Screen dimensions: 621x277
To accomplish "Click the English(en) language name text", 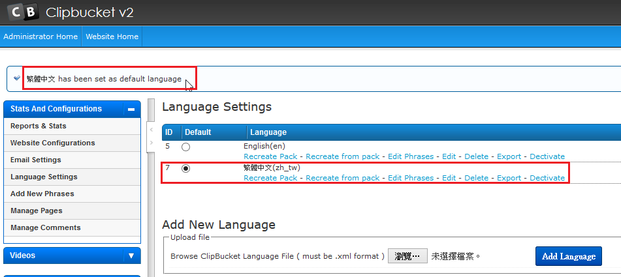I will (264, 146).
